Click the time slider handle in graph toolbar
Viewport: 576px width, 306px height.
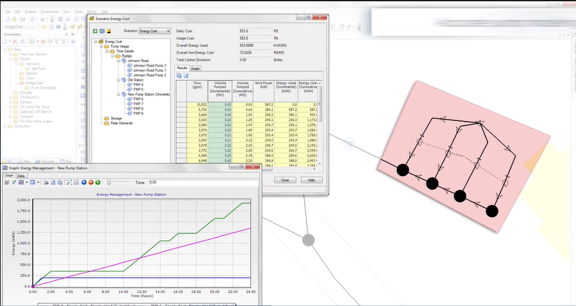(109, 182)
